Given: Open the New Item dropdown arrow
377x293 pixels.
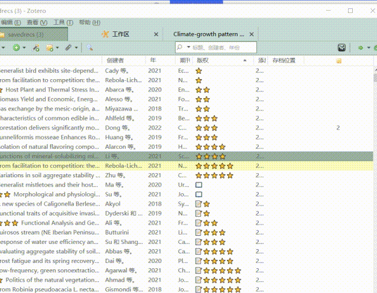Looking at the screenshot, I should click(x=24, y=48).
